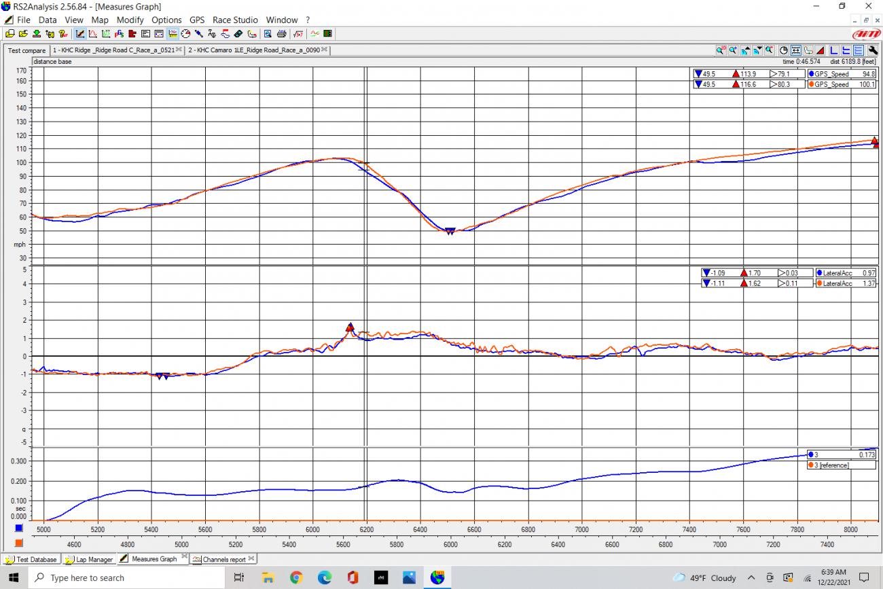This screenshot has height=589, width=883.
Task: Toggle the orange GPS_Speed 100.1 legend entry
Action: [842, 84]
